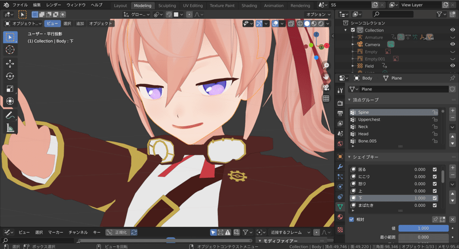Select the Rotate tool
This screenshot has height=249, width=459.
10,76
